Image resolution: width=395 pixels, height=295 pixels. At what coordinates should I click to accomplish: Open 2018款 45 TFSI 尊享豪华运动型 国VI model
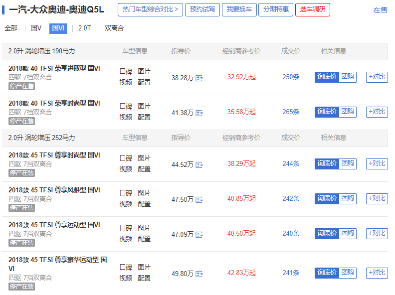[58, 264]
